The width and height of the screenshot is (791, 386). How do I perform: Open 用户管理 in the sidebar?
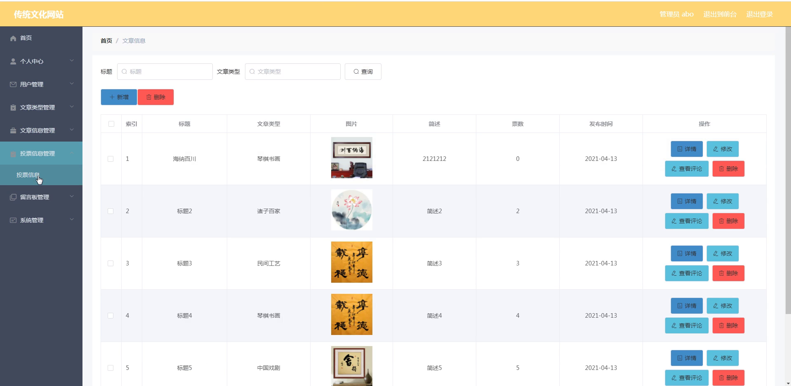(41, 84)
